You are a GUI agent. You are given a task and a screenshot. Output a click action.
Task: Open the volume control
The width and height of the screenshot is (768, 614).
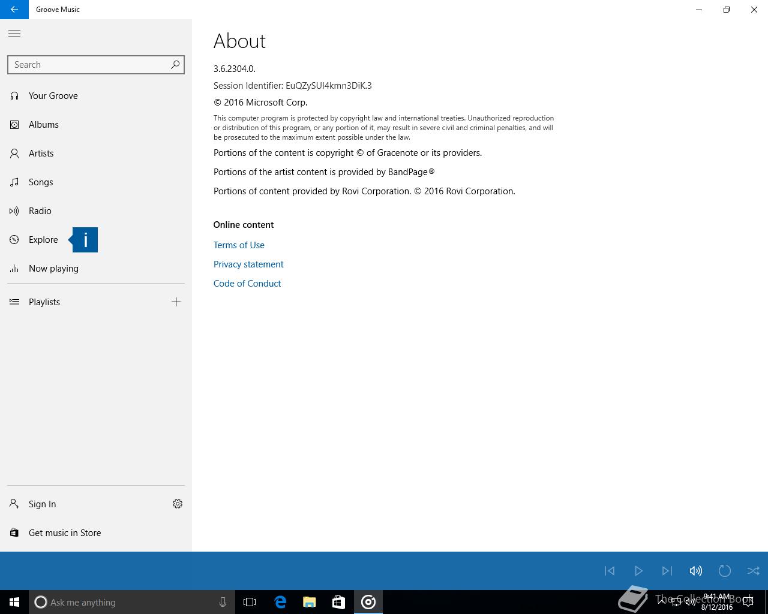point(696,571)
